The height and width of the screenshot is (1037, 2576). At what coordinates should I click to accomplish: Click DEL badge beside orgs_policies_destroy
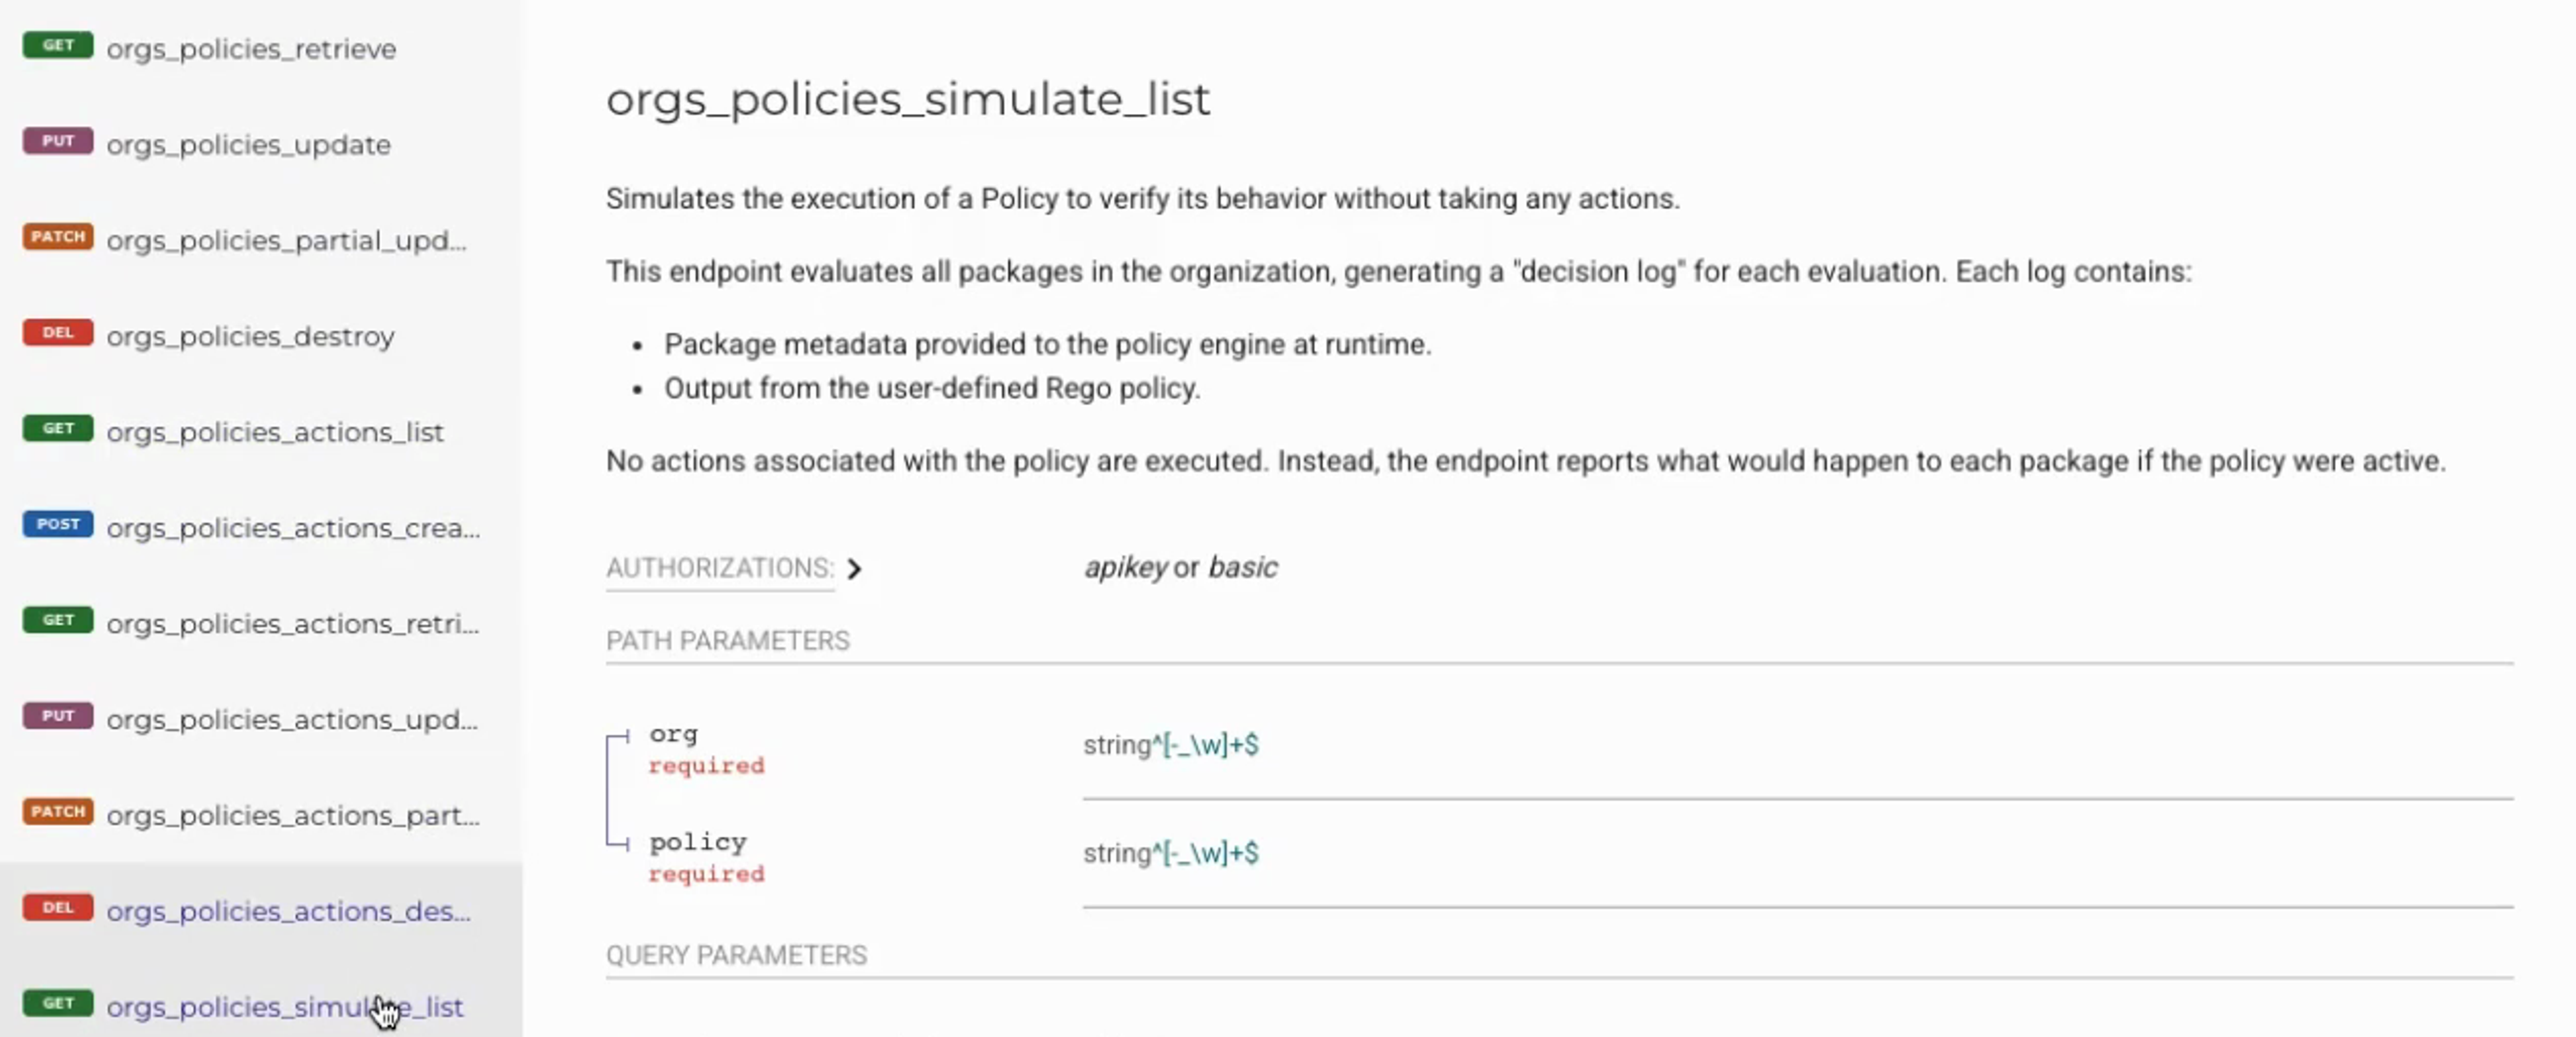click(58, 333)
